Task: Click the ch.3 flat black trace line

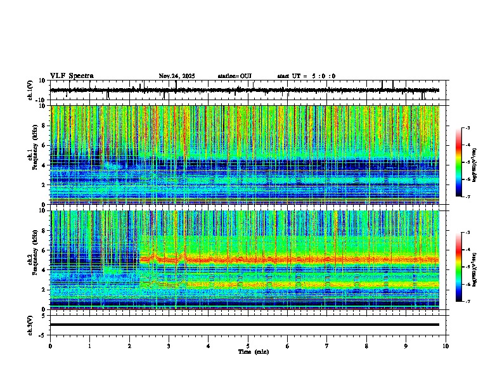Action: tap(245, 325)
